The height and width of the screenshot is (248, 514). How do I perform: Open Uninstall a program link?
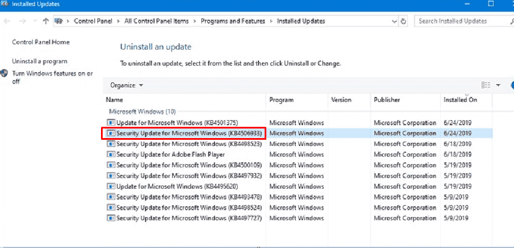coord(39,61)
